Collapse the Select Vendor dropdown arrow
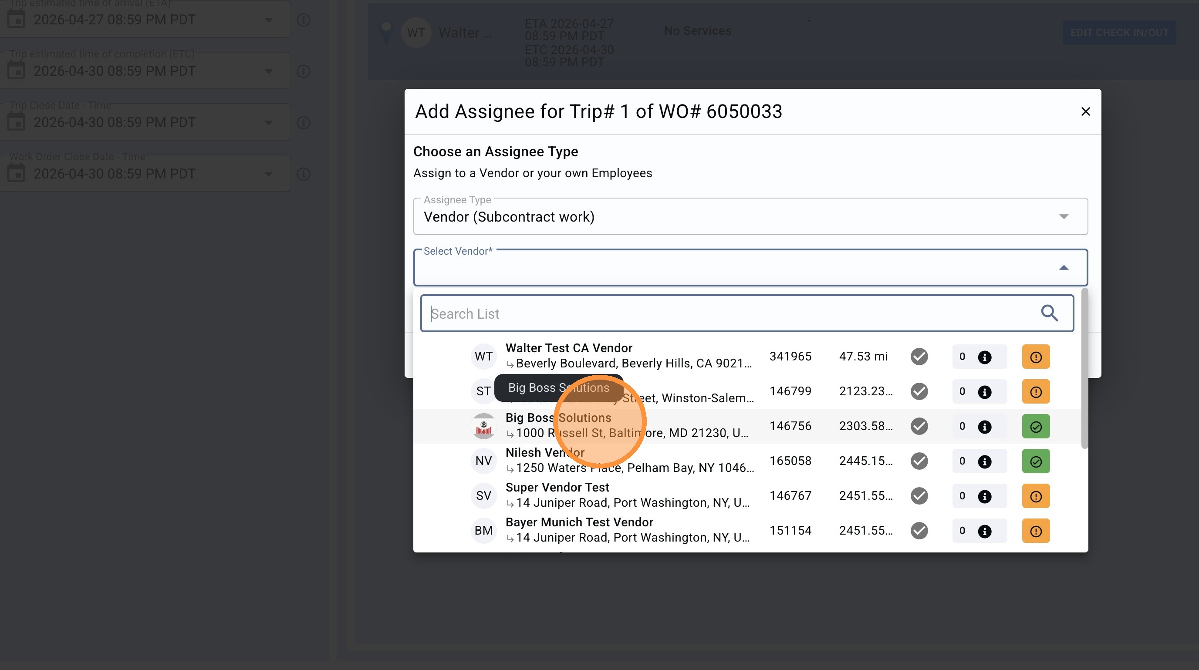 pos(1064,268)
